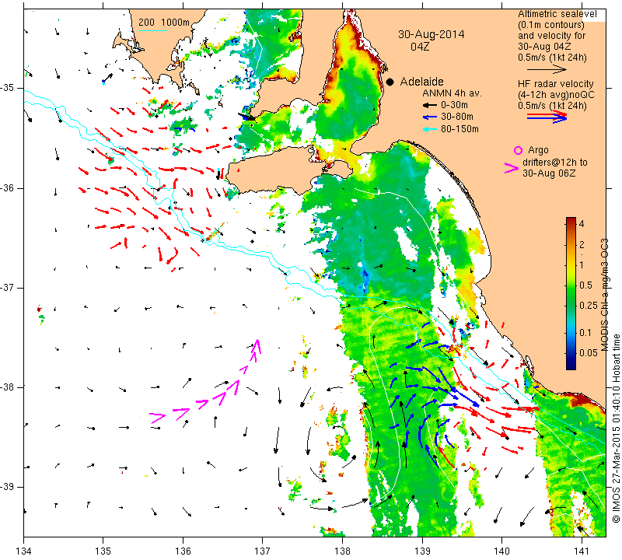Click the 'MODIS Chl-a mg/m3 OC3' colorbar caption
Viewport: 622px width, 560px height.
604,295
